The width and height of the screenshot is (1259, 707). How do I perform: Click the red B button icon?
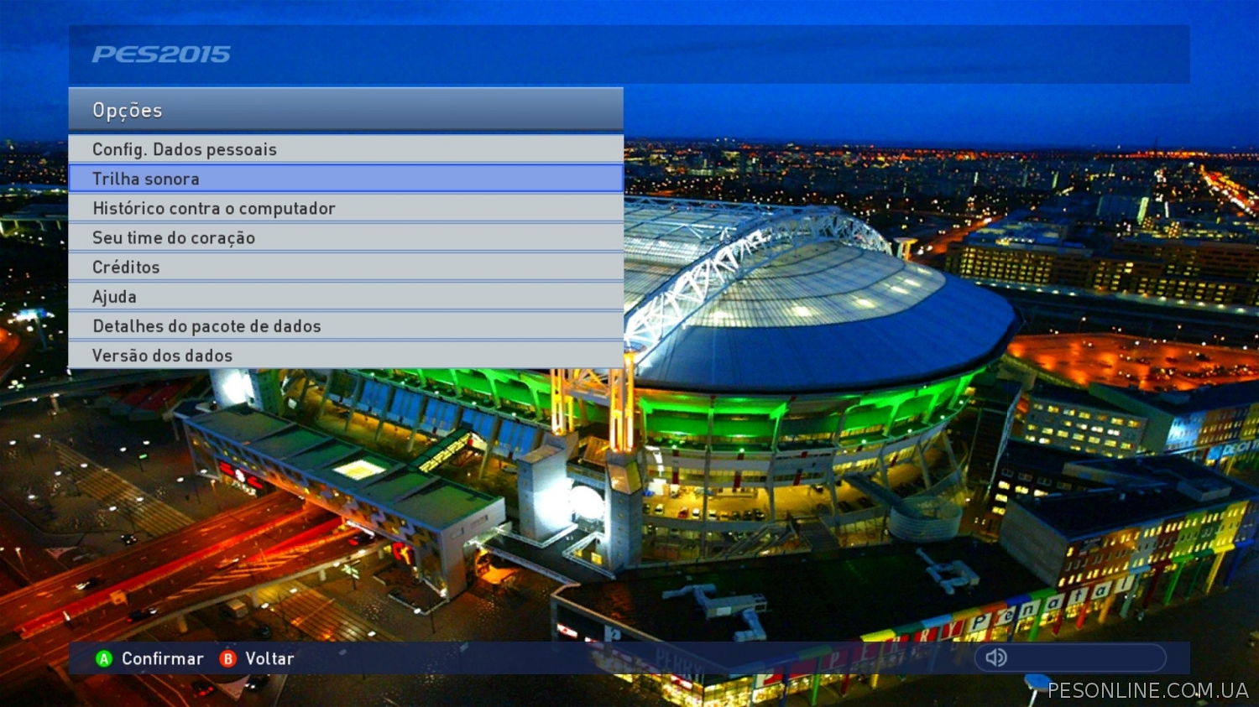coord(227,659)
